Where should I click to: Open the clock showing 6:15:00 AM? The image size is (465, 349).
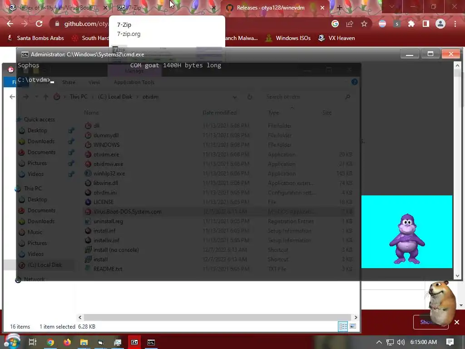pos(424,342)
